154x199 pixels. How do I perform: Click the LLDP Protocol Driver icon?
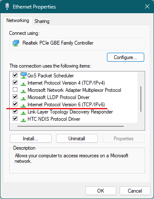click(x=23, y=98)
